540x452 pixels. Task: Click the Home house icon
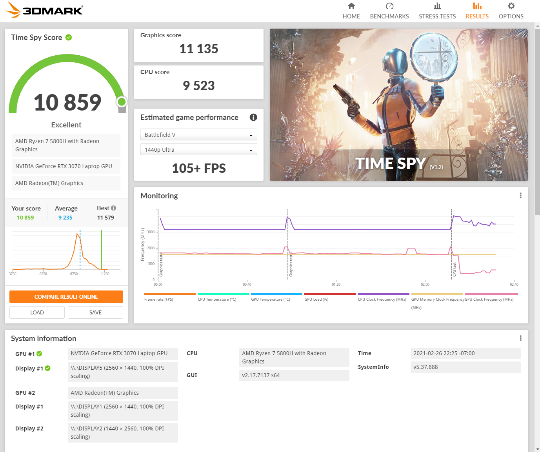pyautogui.click(x=351, y=6)
